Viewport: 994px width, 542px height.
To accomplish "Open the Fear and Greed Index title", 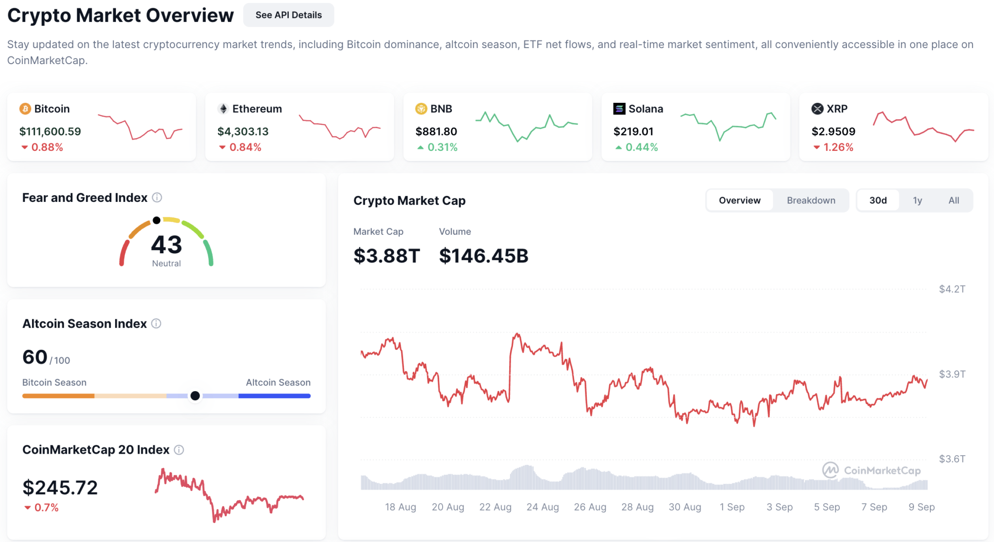I will click(x=84, y=197).
